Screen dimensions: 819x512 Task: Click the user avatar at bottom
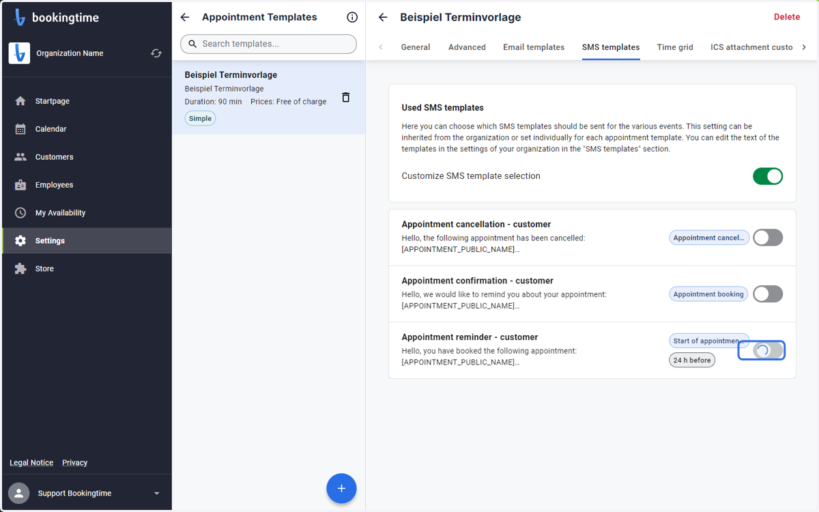[x=19, y=493]
